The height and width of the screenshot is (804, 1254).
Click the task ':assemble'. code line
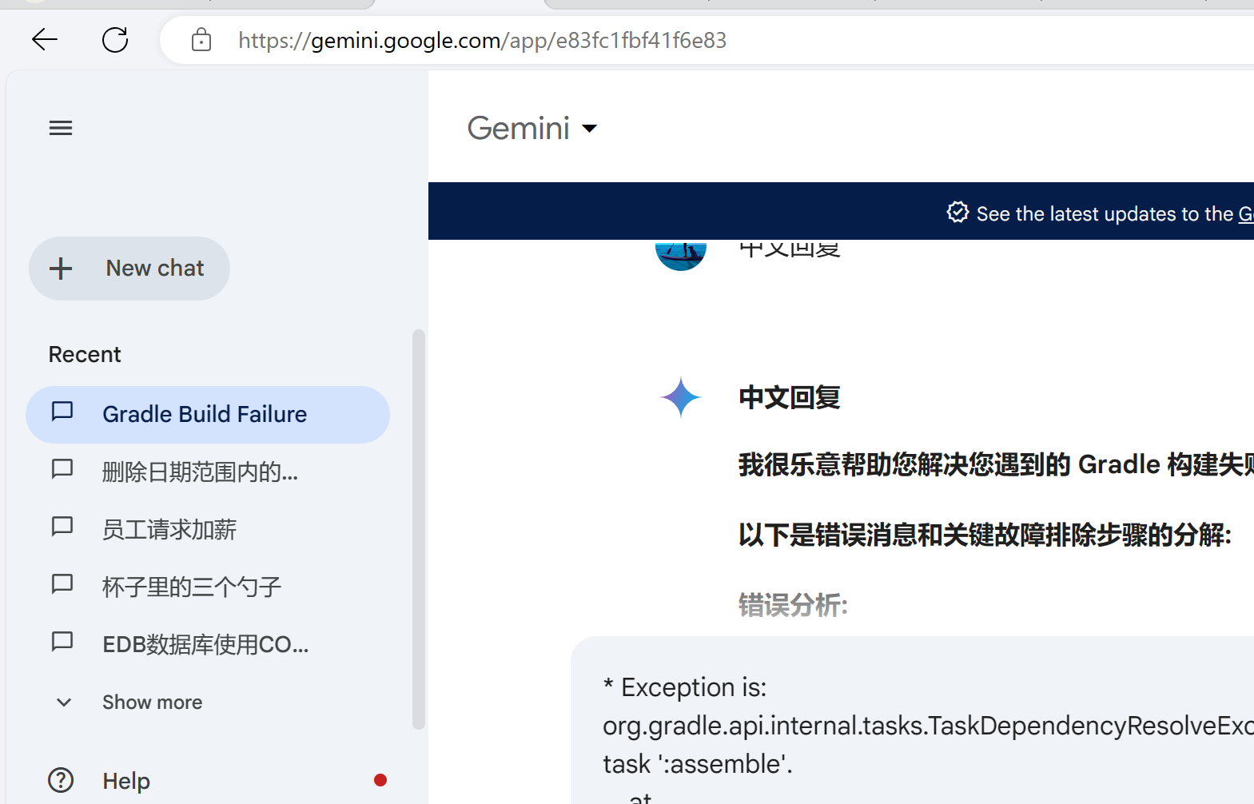698,764
